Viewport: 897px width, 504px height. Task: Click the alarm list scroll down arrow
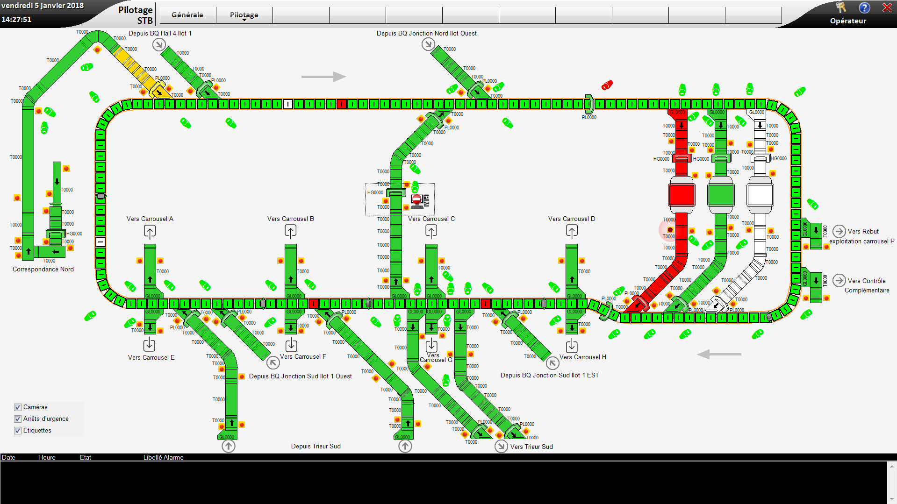(892, 499)
